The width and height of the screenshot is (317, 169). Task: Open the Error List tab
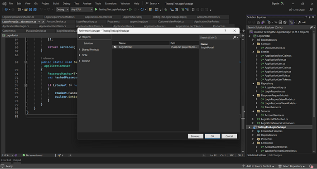[x=6, y=160]
